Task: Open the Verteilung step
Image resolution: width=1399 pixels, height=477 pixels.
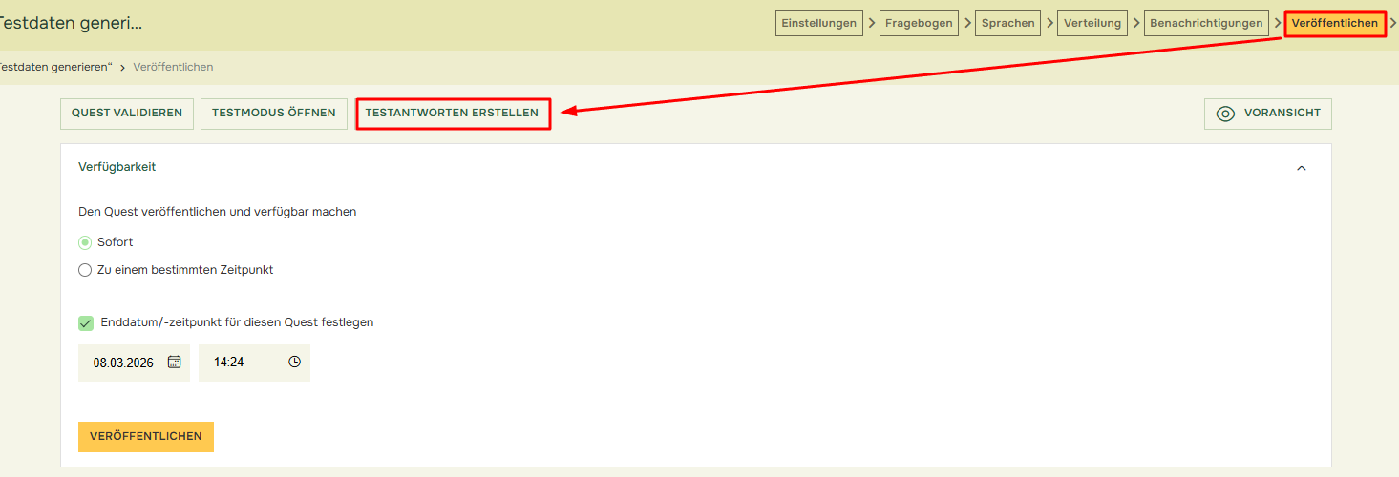Action: pyautogui.click(x=1092, y=24)
